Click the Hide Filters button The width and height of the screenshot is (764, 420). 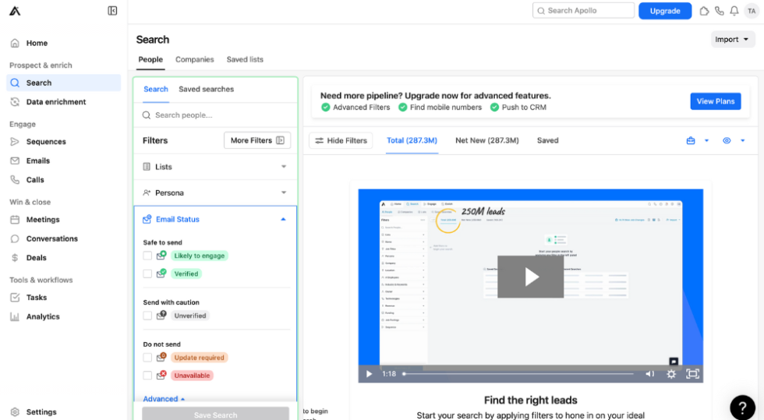(341, 140)
